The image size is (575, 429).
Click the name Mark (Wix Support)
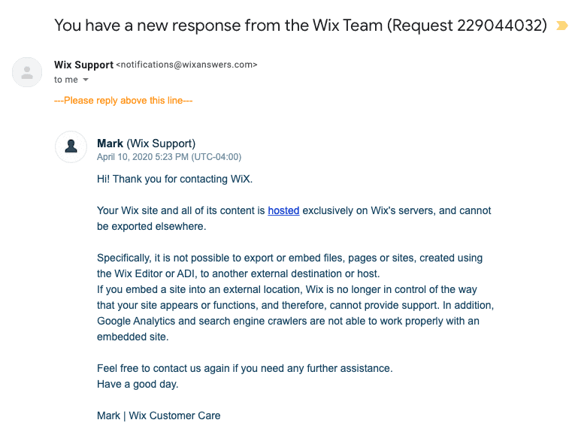[146, 144]
